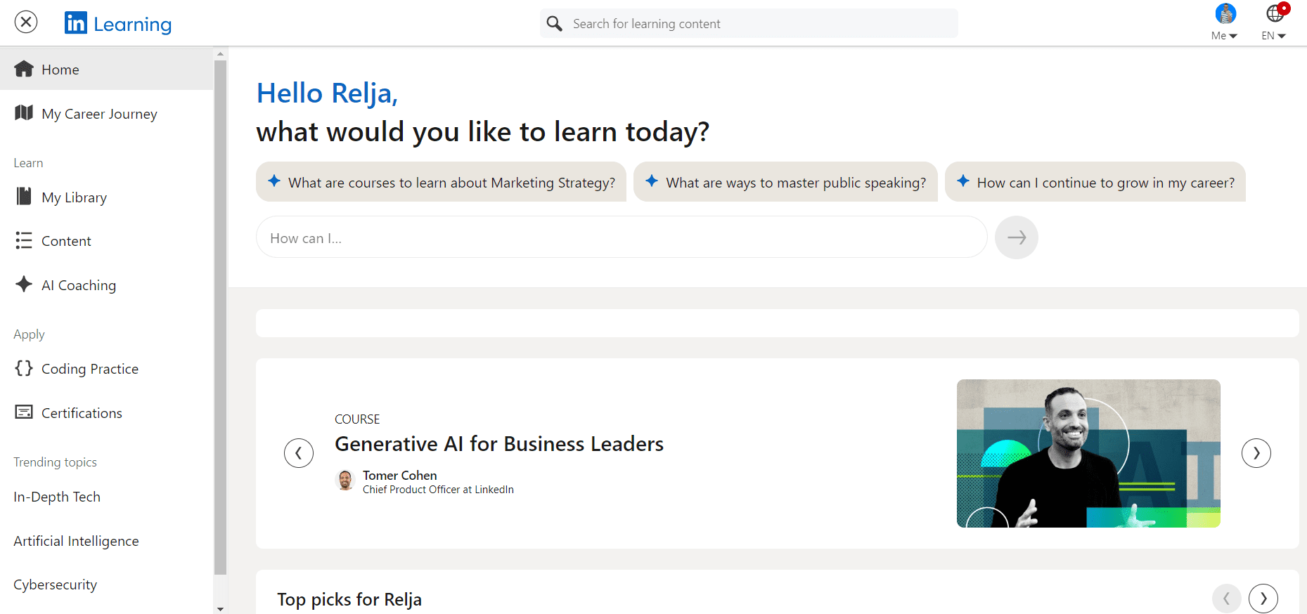Image resolution: width=1307 pixels, height=614 pixels.
Task: Click the globe language icon
Action: point(1275,13)
